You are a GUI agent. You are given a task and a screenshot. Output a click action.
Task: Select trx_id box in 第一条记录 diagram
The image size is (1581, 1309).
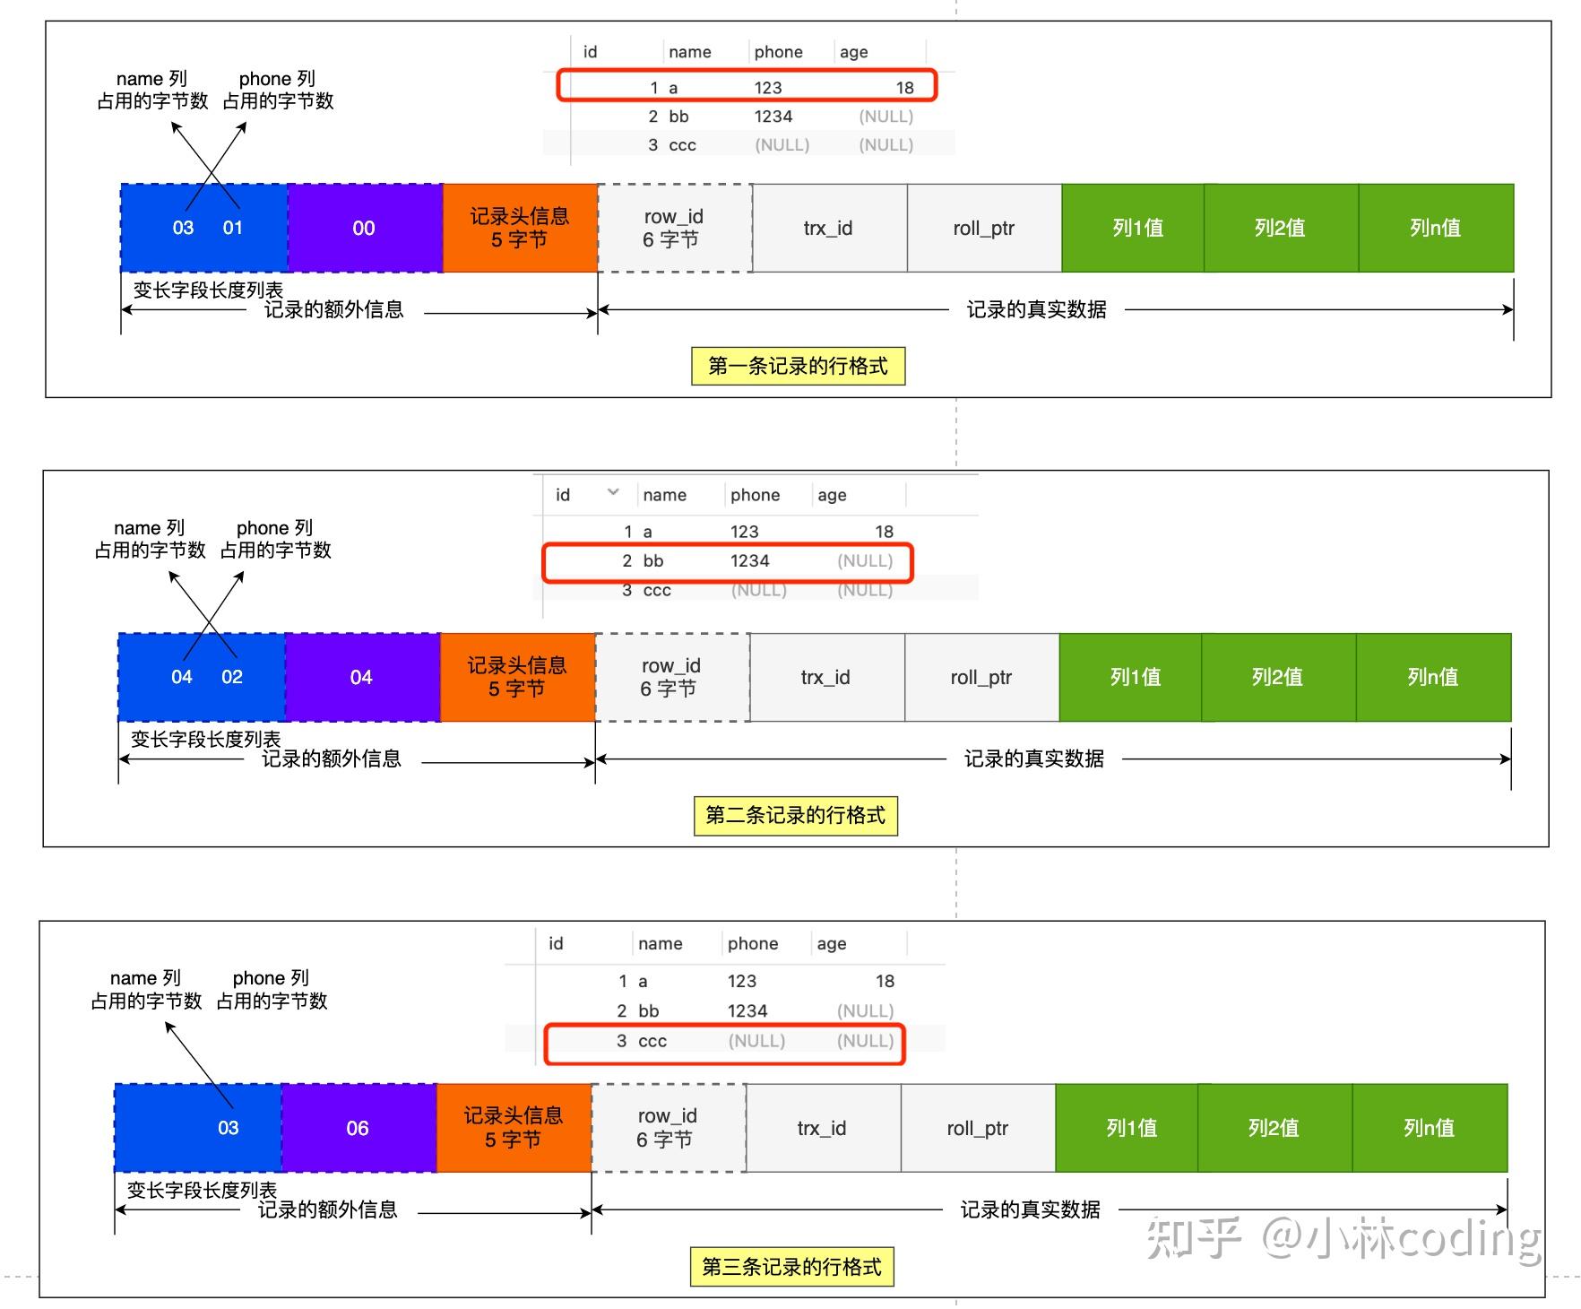829,228
